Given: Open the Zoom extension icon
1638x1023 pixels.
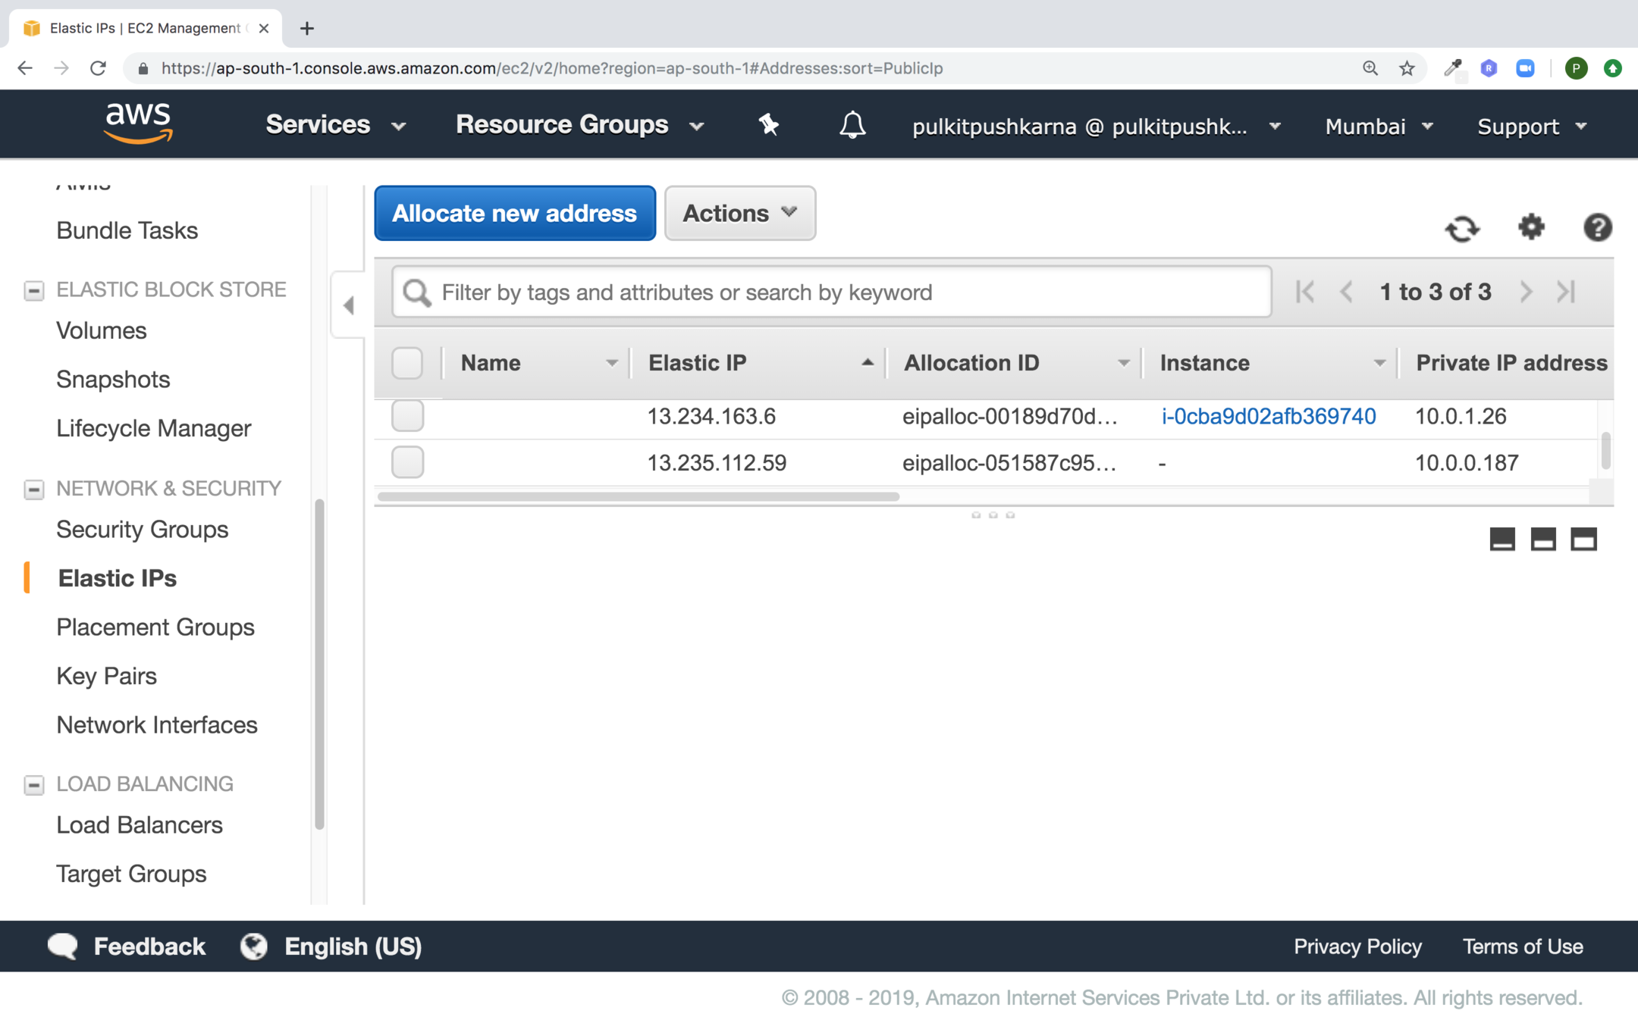Looking at the screenshot, I should coord(1525,68).
